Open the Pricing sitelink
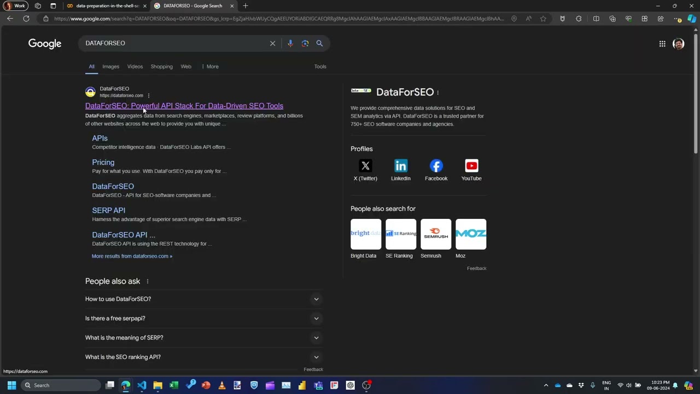700x394 pixels. point(103,163)
